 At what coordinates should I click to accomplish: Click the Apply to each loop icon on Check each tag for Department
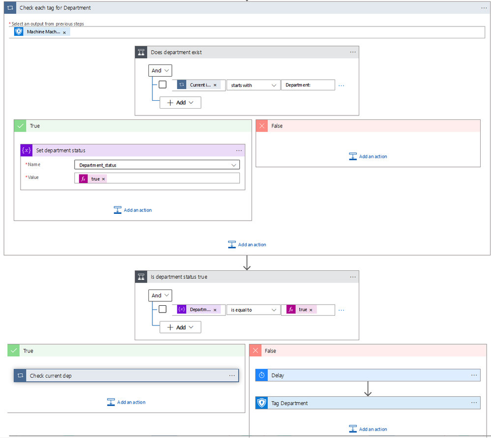tap(9, 7)
